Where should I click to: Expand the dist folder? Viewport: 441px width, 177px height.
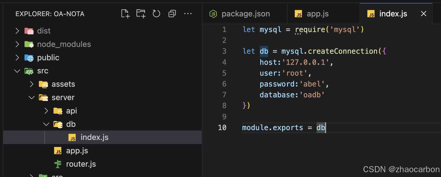17,31
